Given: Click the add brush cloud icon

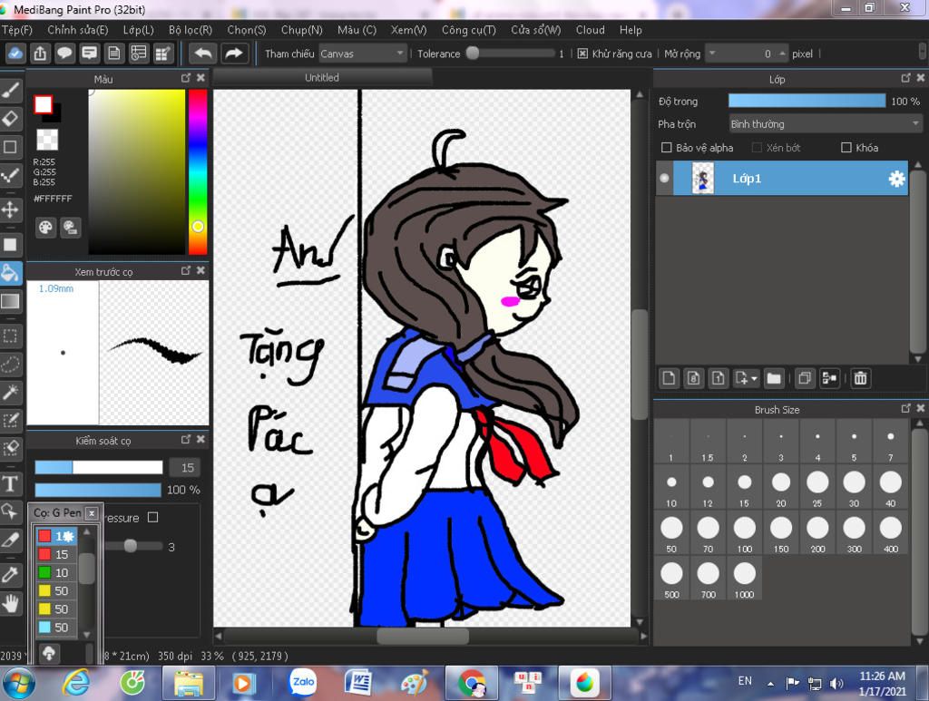Looking at the screenshot, I should coord(49,653).
